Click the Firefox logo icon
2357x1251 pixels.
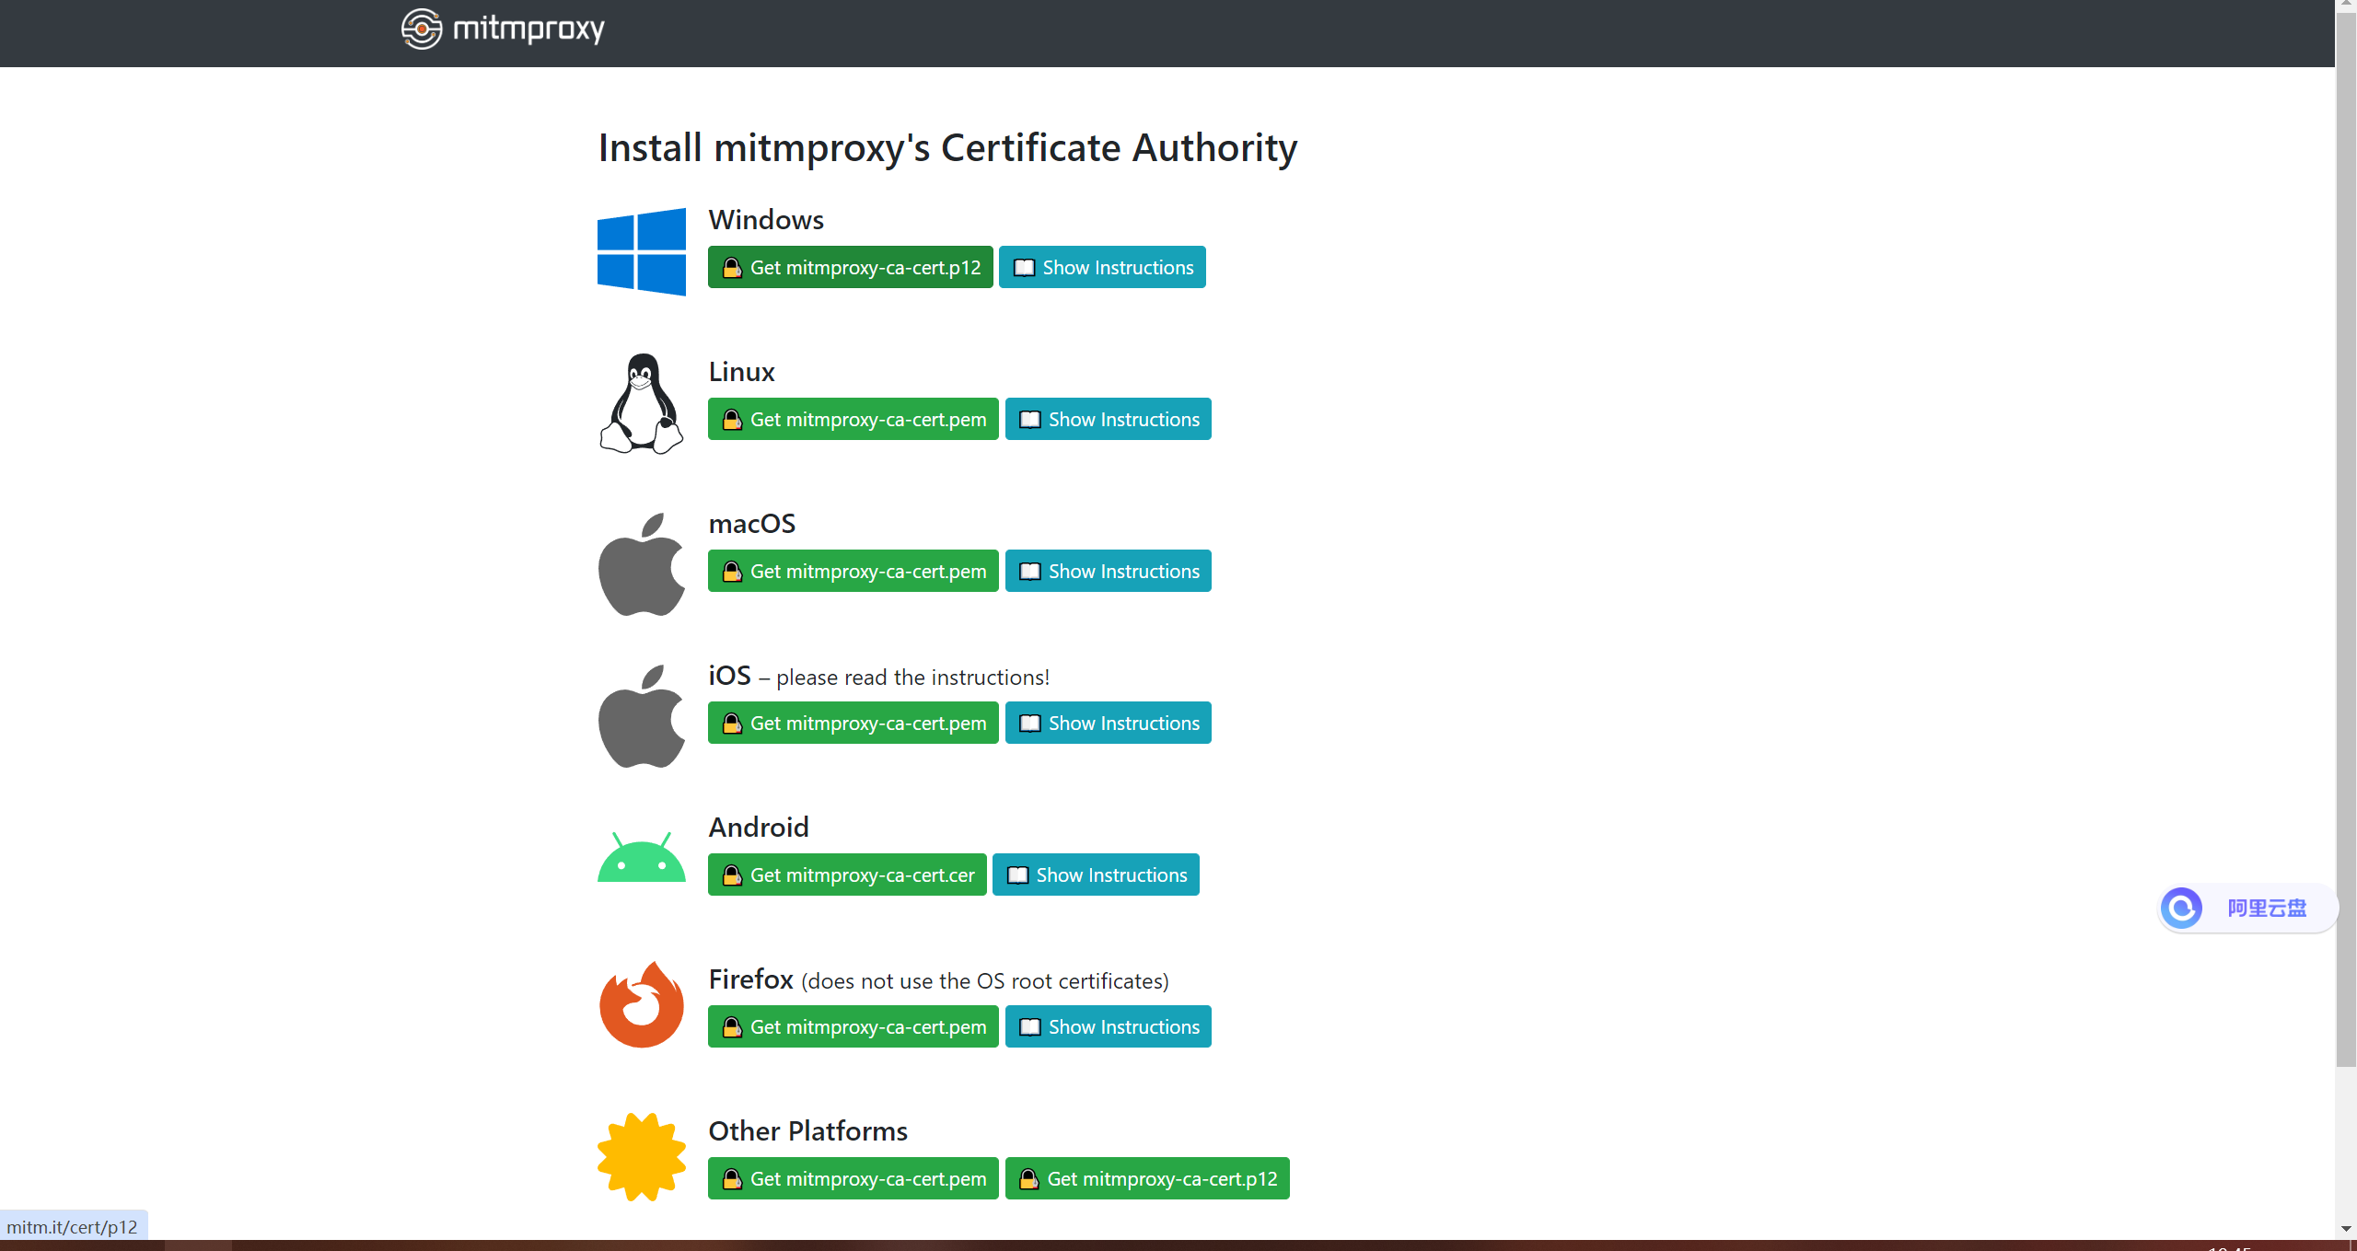click(x=642, y=1004)
